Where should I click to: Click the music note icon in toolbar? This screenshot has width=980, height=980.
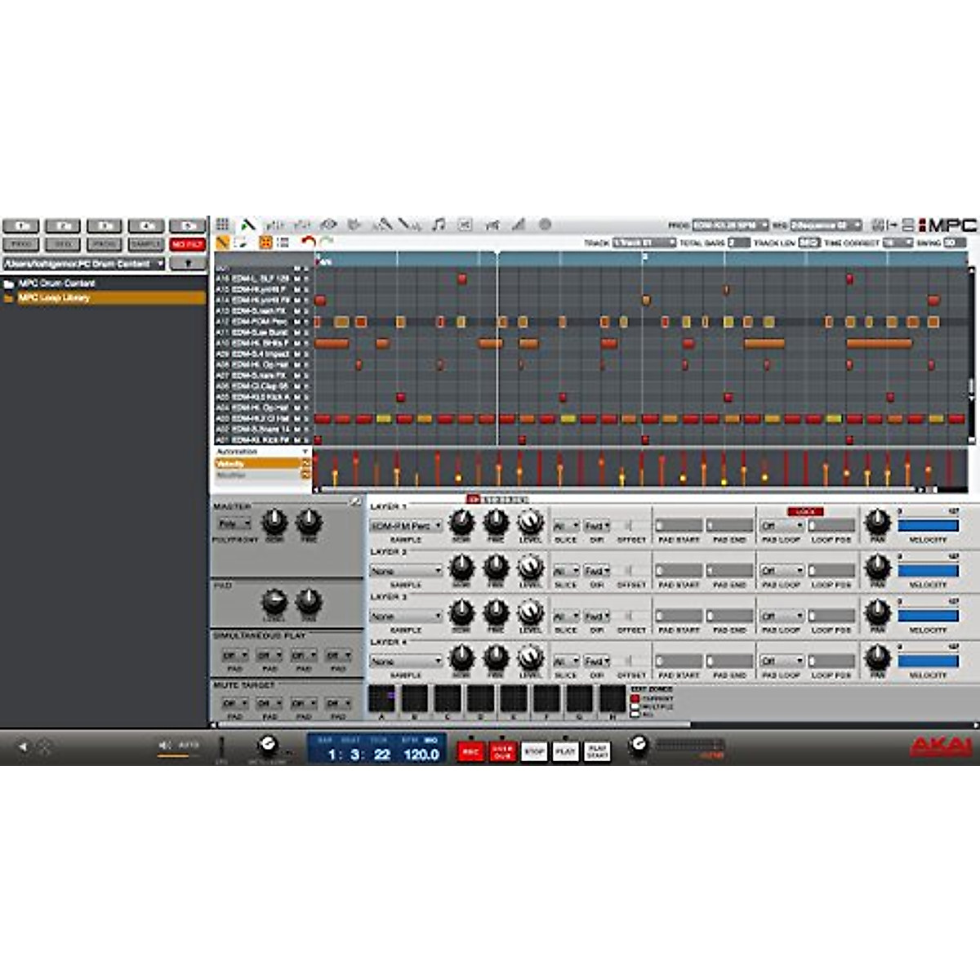(439, 225)
